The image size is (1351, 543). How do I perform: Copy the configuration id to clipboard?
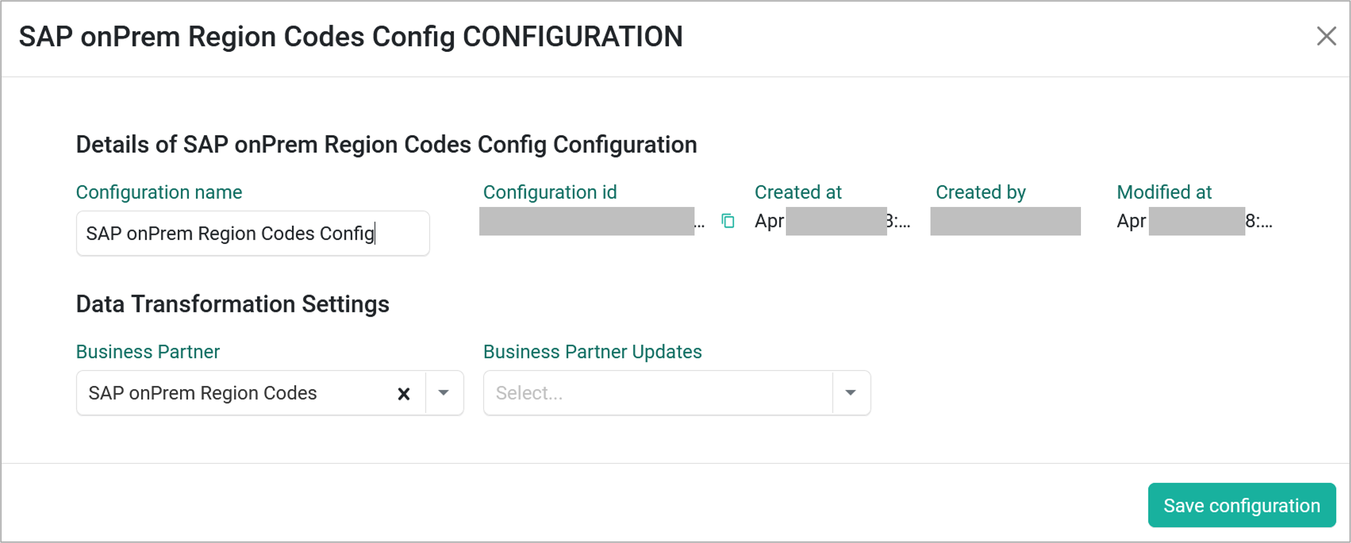tap(728, 221)
